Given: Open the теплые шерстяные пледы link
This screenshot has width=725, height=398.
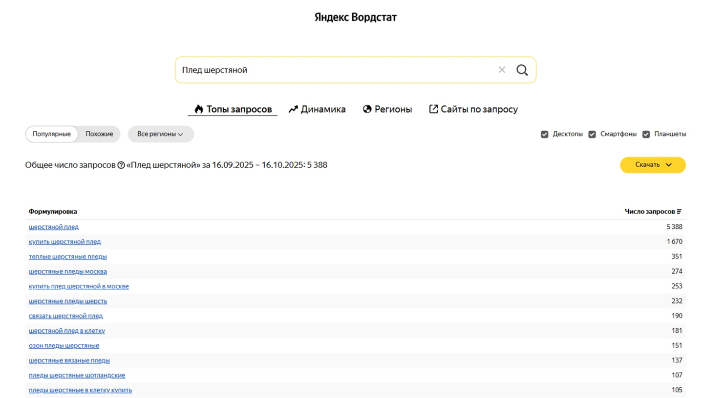Looking at the screenshot, I should click(x=68, y=257).
